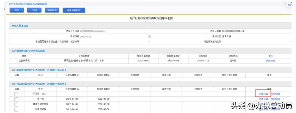Open 申报明细 link in 房产税 row
The width and height of the screenshot is (296, 113).
pos(275,99)
